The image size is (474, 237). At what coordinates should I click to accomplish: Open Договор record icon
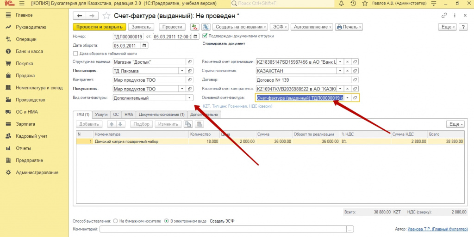(x=355, y=80)
